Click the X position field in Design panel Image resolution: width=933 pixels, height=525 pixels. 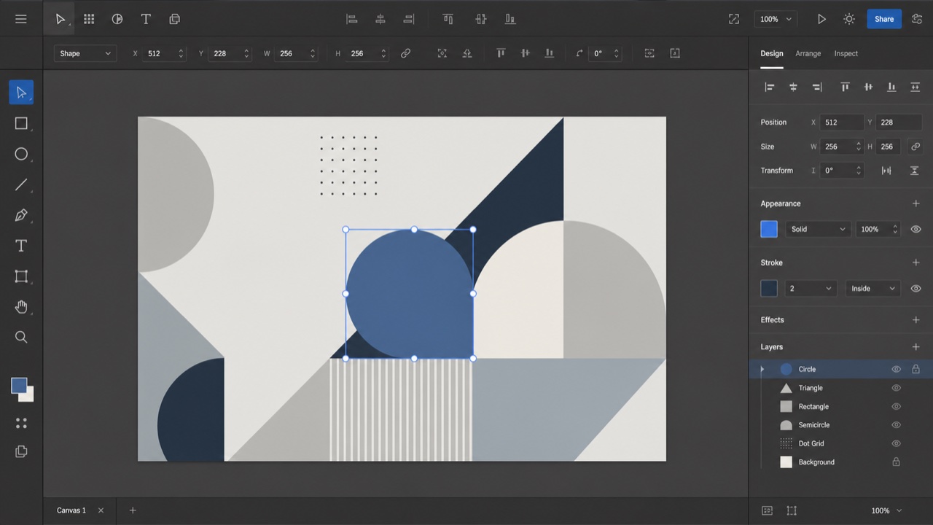point(842,122)
